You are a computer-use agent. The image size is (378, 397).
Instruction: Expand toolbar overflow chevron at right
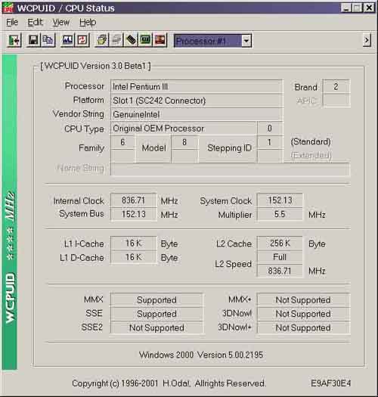tap(367, 41)
